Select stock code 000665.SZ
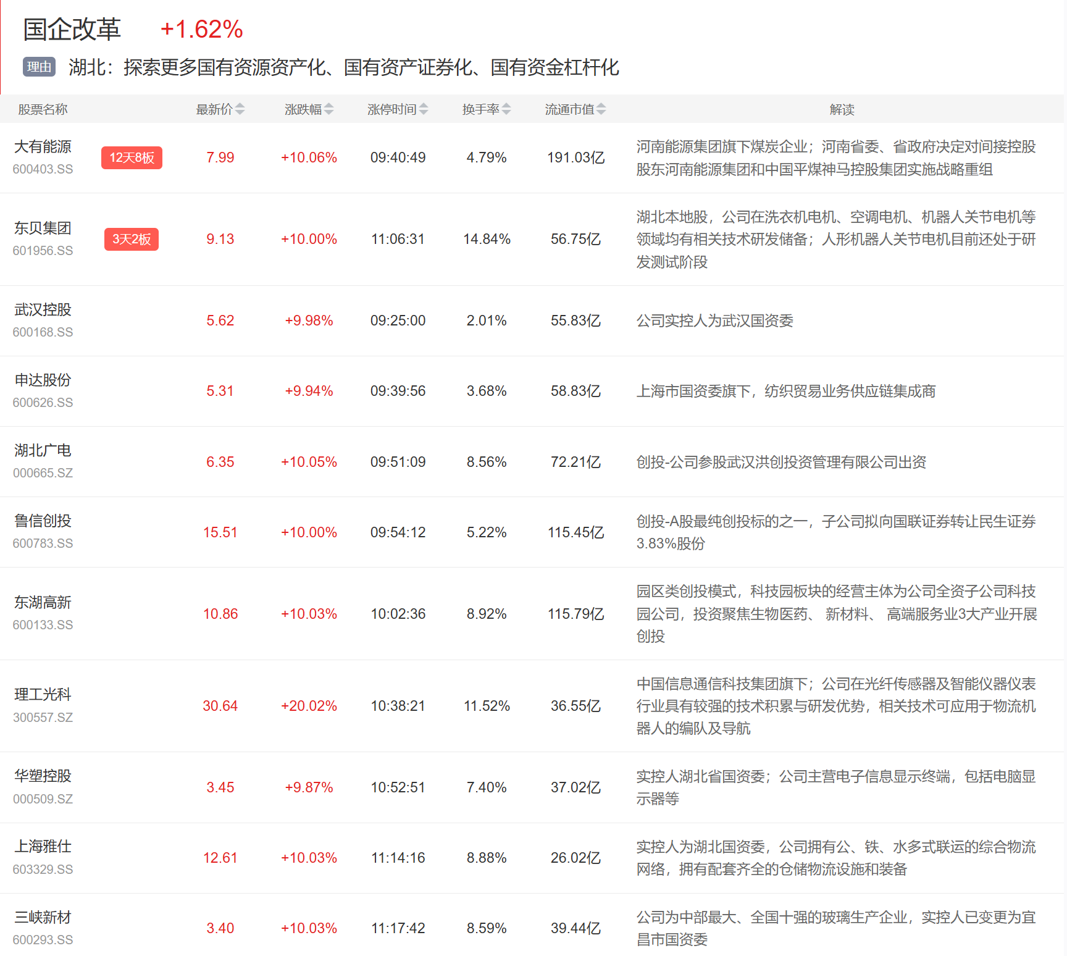The width and height of the screenshot is (1067, 956). (43, 473)
